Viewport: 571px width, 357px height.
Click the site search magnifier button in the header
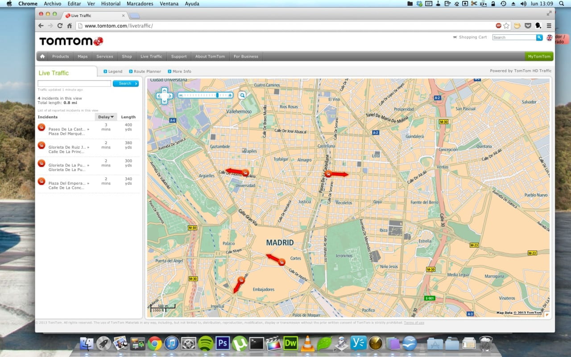point(539,37)
